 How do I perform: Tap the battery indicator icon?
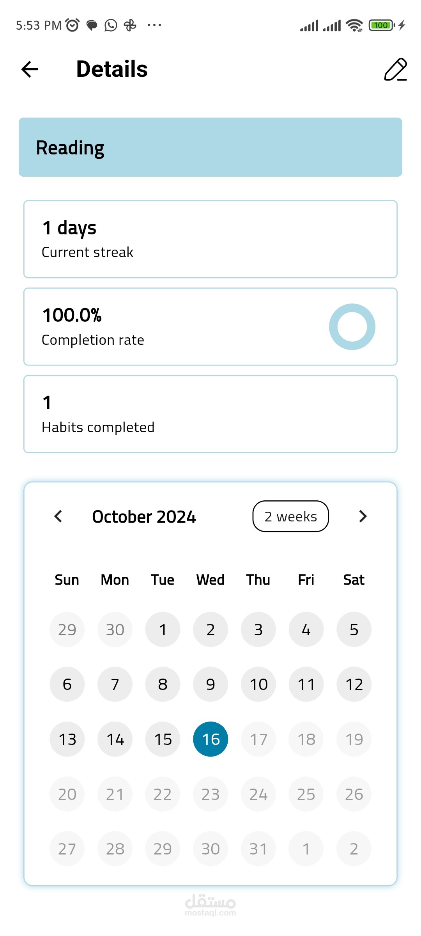pyautogui.click(x=381, y=25)
